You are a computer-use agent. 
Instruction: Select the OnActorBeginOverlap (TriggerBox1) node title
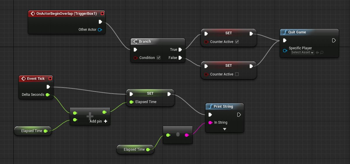67,14
